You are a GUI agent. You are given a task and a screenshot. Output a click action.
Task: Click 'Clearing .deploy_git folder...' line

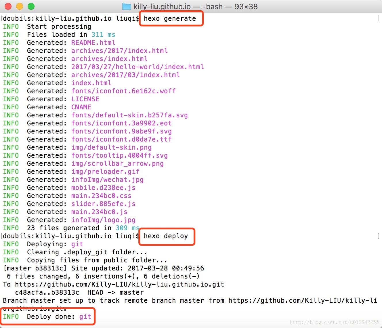(x=75, y=252)
